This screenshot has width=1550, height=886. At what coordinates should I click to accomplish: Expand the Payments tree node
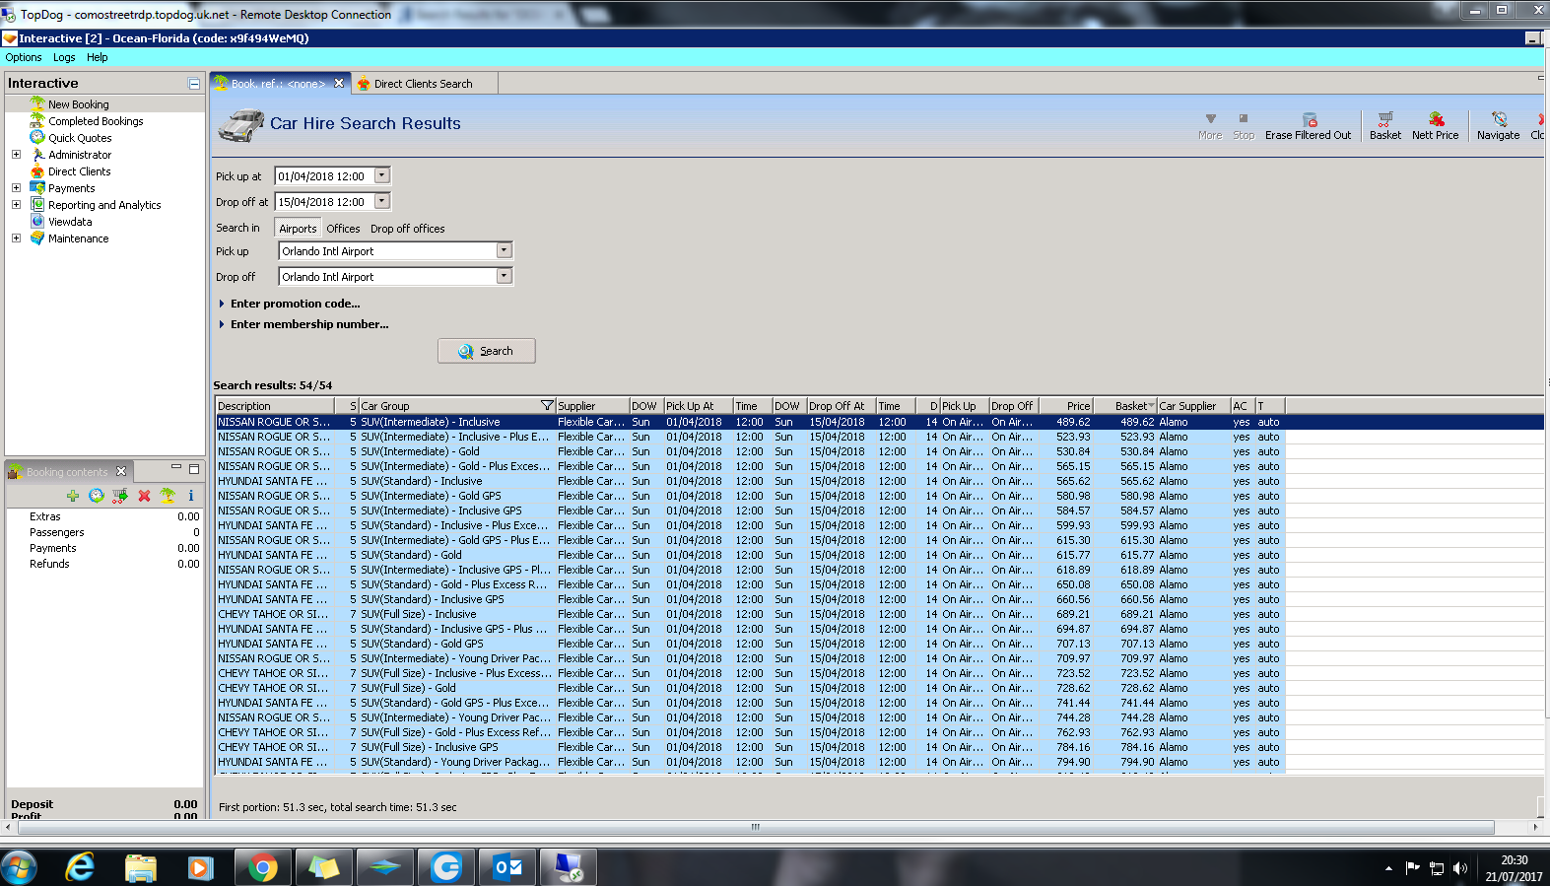coord(16,188)
